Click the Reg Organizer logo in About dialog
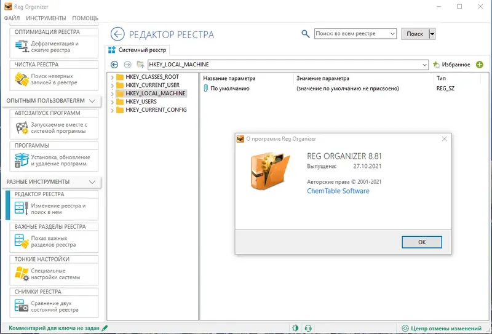 tap(270, 170)
